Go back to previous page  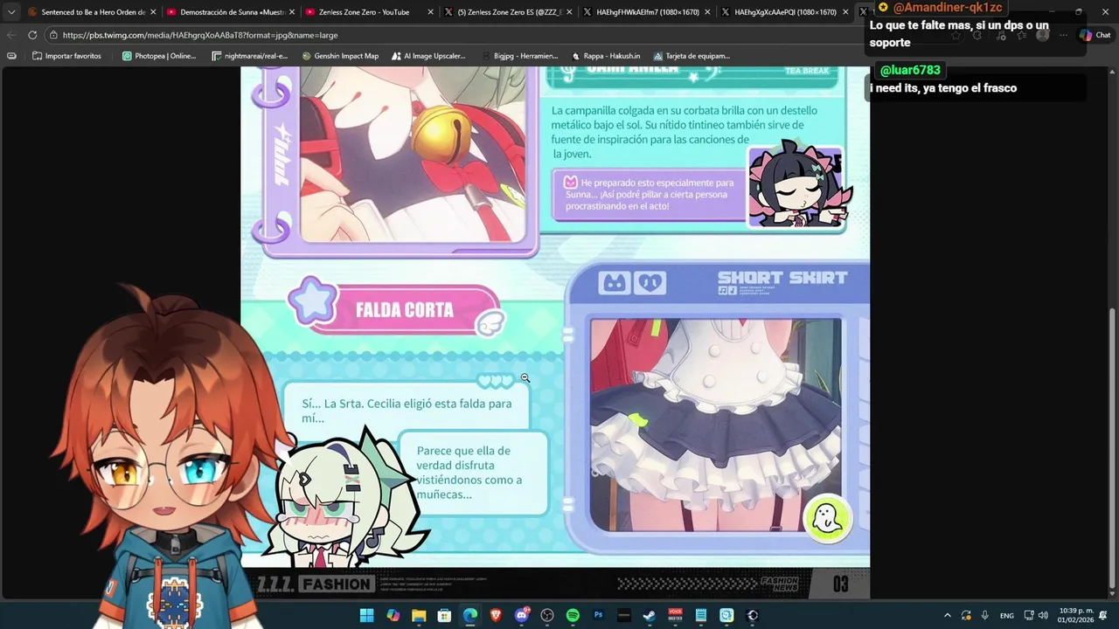(x=11, y=35)
